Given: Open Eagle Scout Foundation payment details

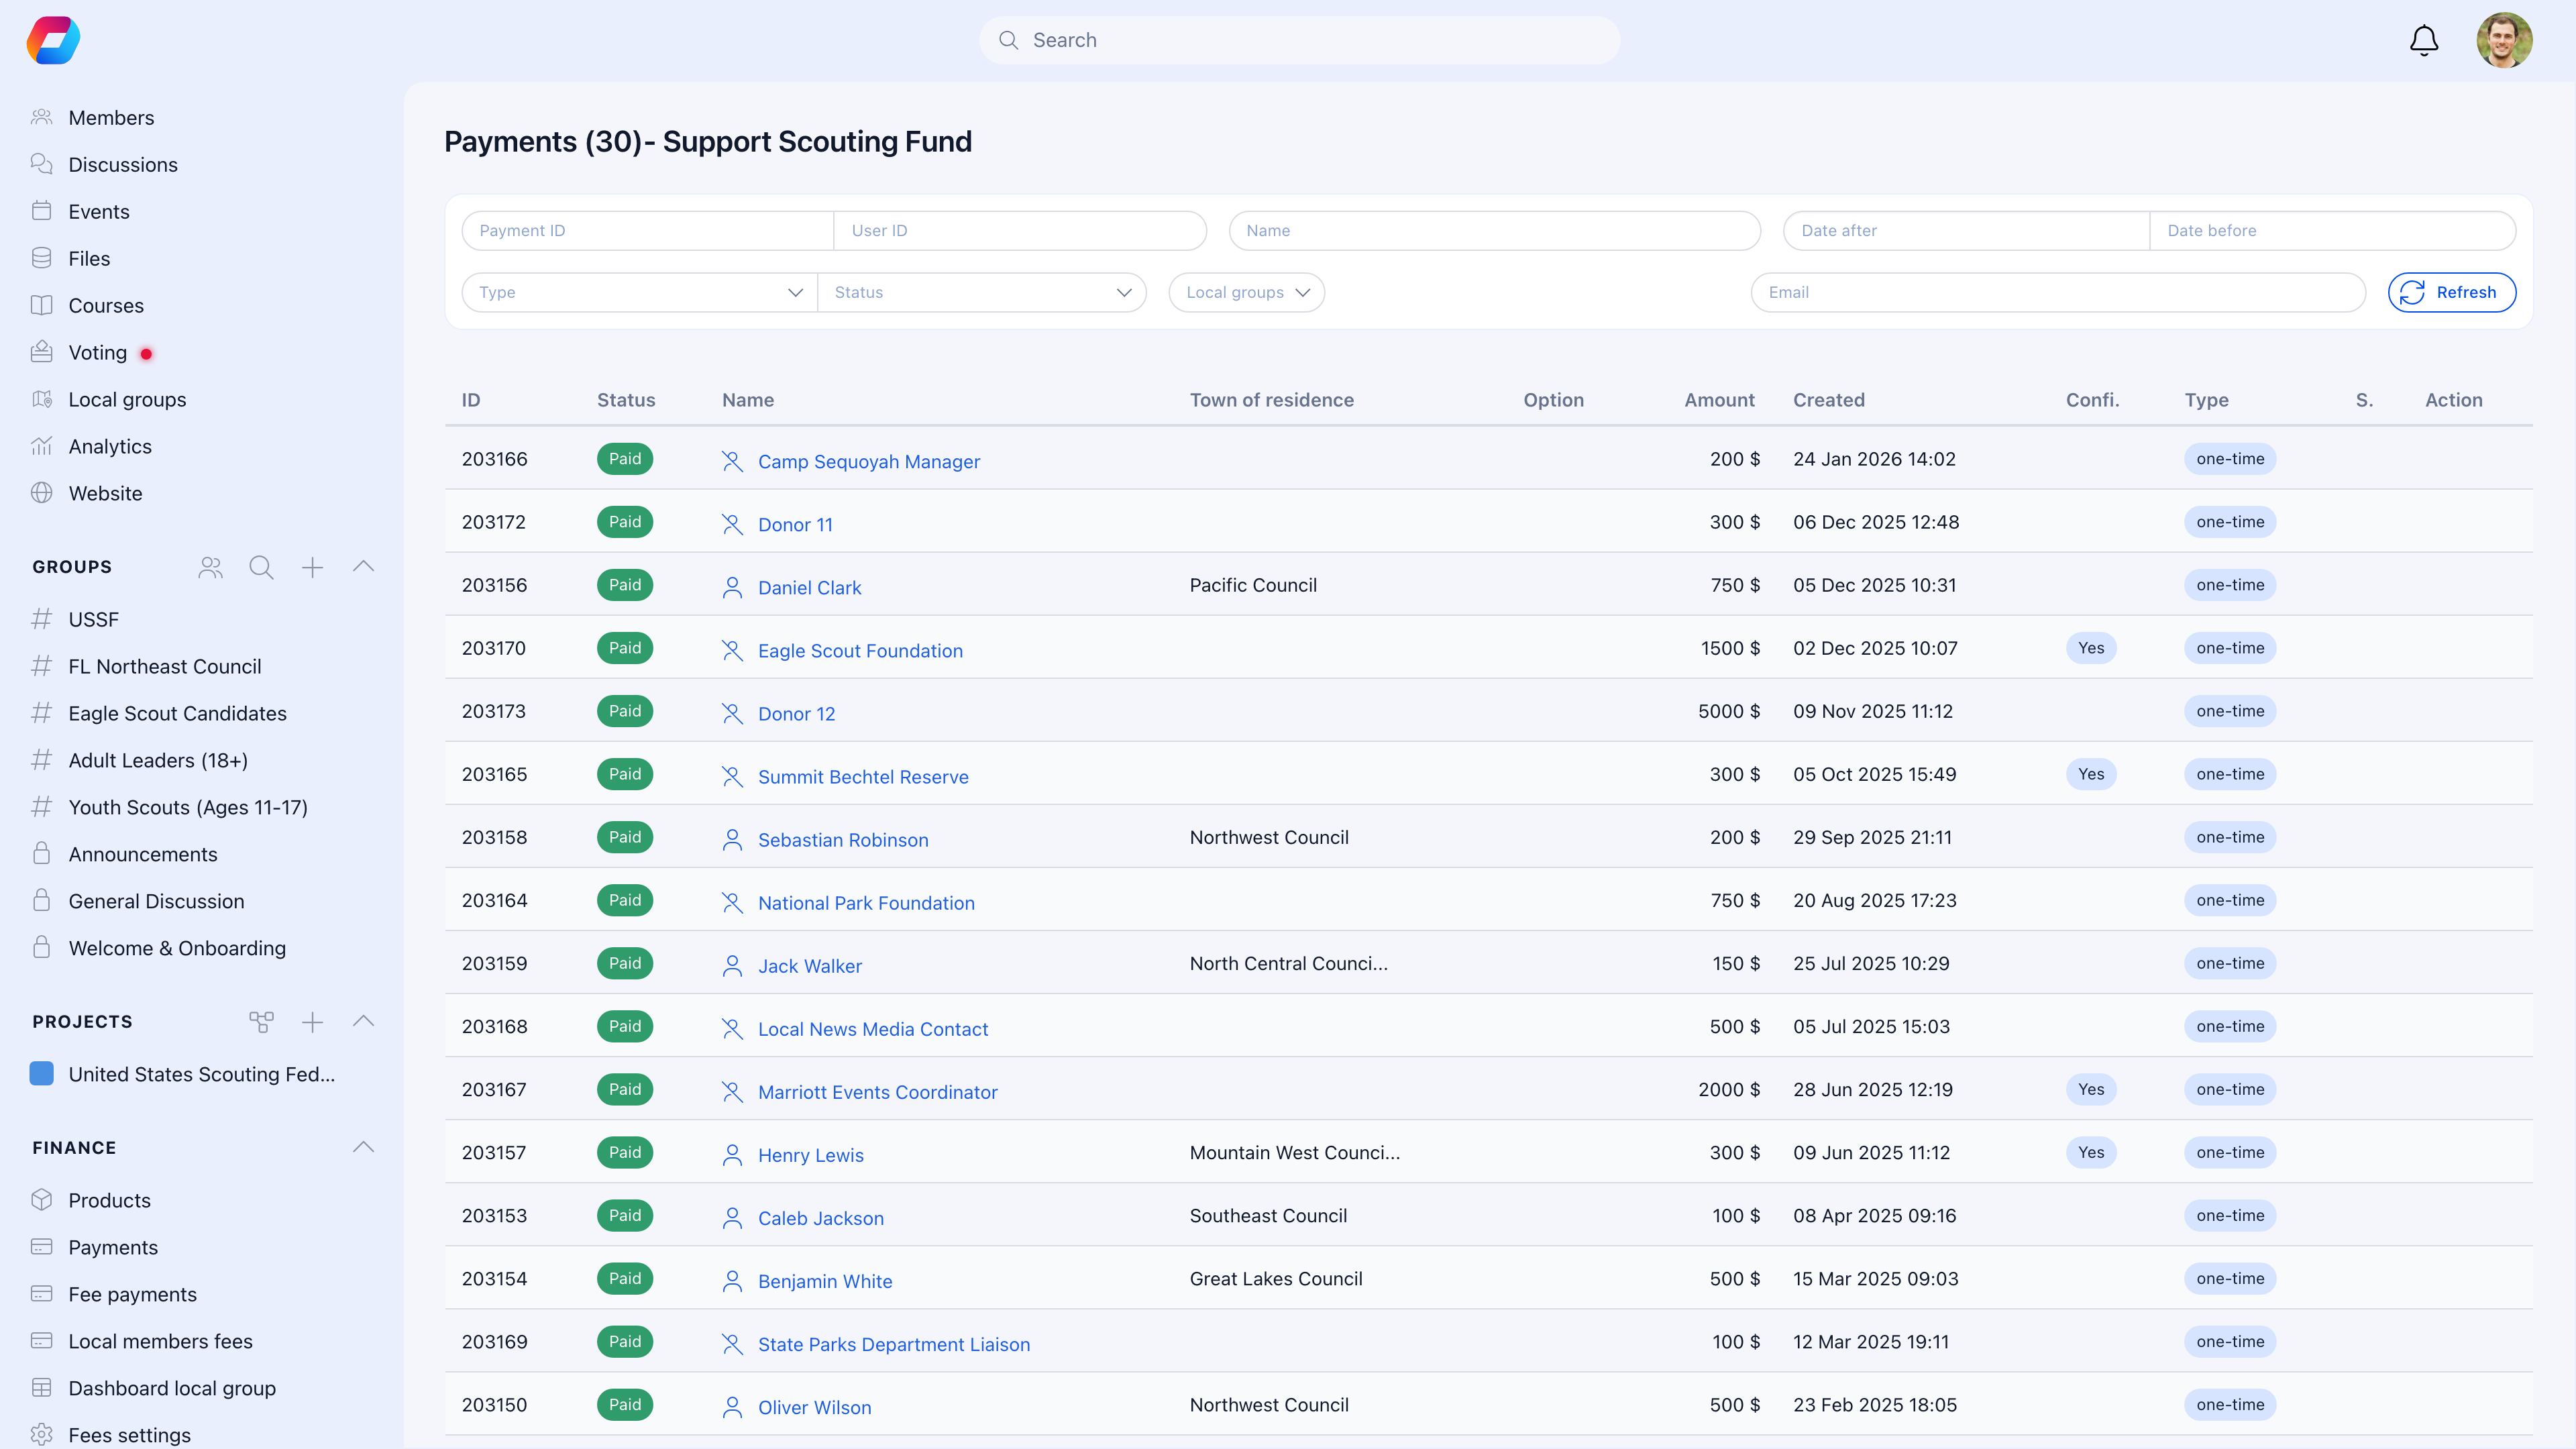Looking at the screenshot, I should point(860,650).
